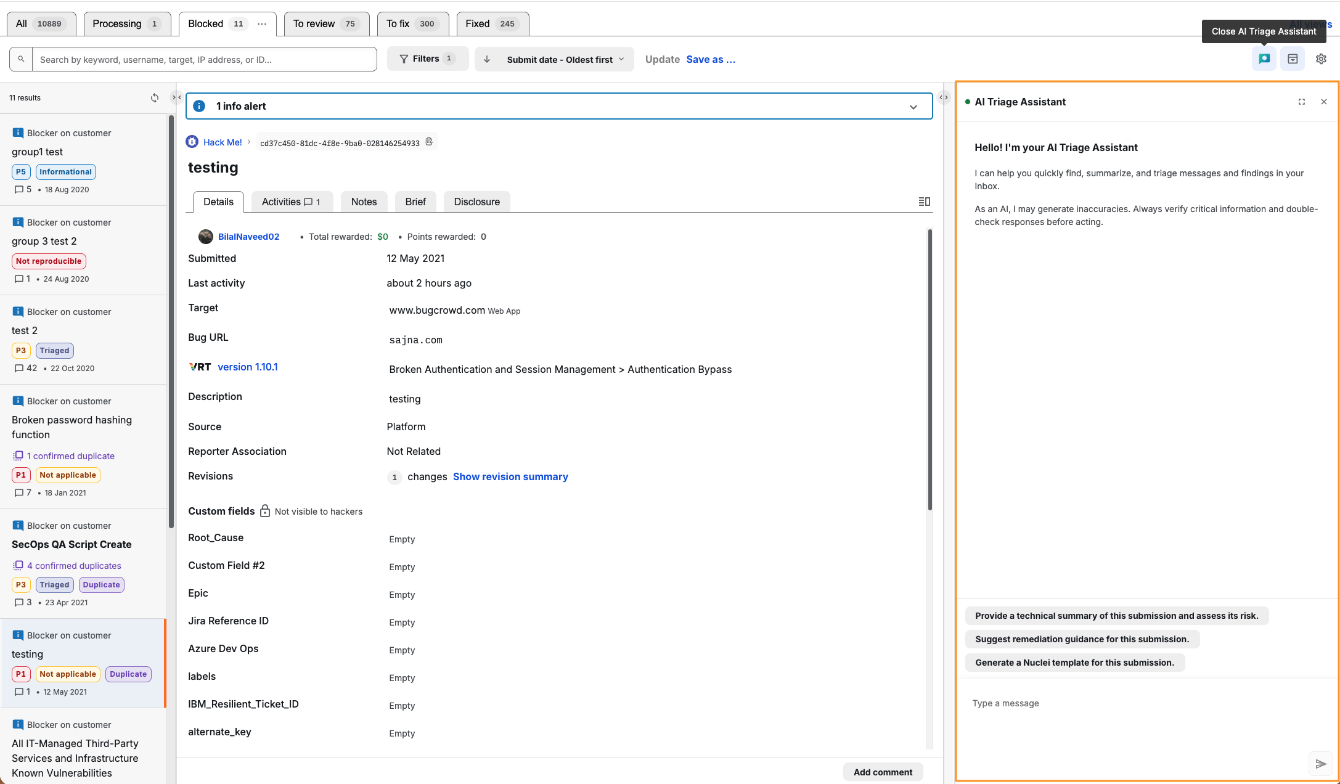Open the AI Triage Assistant chat icon

1264,59
